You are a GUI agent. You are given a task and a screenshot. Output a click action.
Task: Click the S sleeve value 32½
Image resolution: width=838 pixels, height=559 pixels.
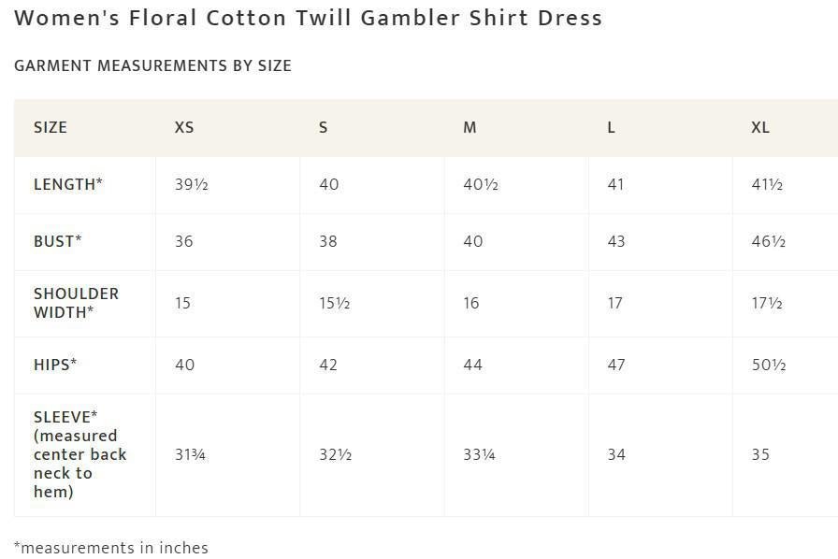click(x=334, y=454)
